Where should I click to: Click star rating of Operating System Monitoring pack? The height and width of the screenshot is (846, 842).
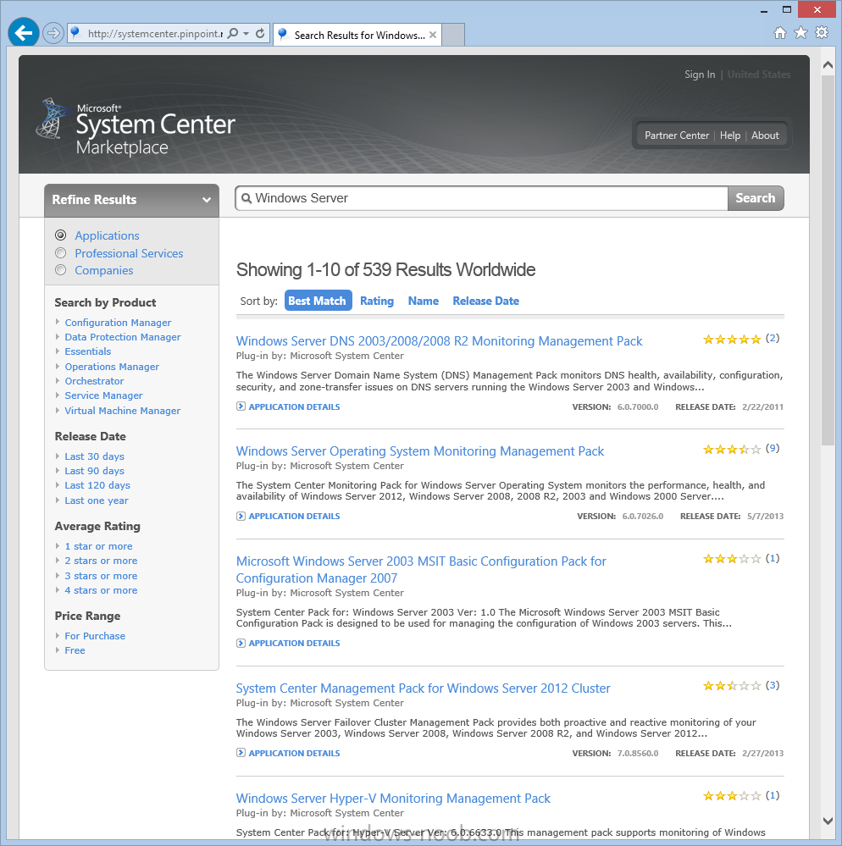click(732, 450)
